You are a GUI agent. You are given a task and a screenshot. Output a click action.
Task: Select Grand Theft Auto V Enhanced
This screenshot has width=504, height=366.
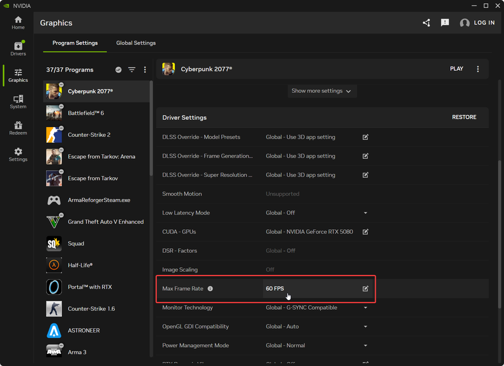[x=96, y=222]
